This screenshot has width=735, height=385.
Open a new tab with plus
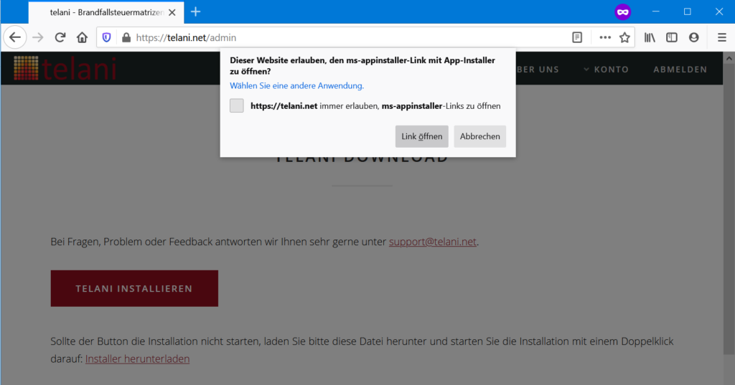195,11
